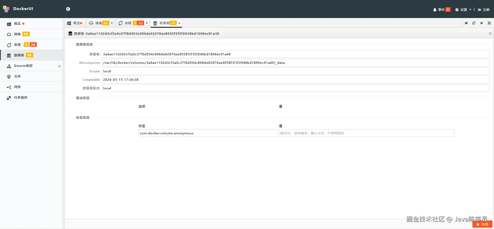The width and height of the screenshot is (494, 229).
Task: Click the home icon in tab toolbar
Action: (466, 23)
